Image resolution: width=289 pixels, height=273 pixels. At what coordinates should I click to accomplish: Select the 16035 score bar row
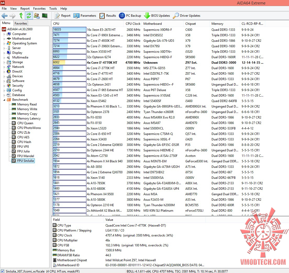tap(69, 29)
